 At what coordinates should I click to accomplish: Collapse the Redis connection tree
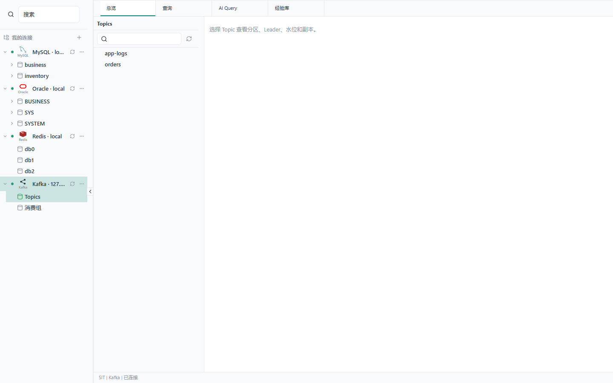[5, 136]
